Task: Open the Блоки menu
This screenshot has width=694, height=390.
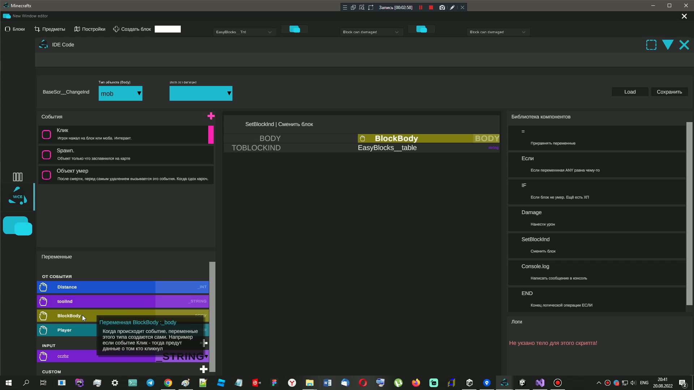Action: tap(15, 29)
